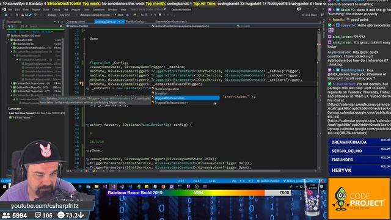This screenshot has width=391, height=220.
Task: Click the Visual Studio logo icon
Action: pos(4,10)
